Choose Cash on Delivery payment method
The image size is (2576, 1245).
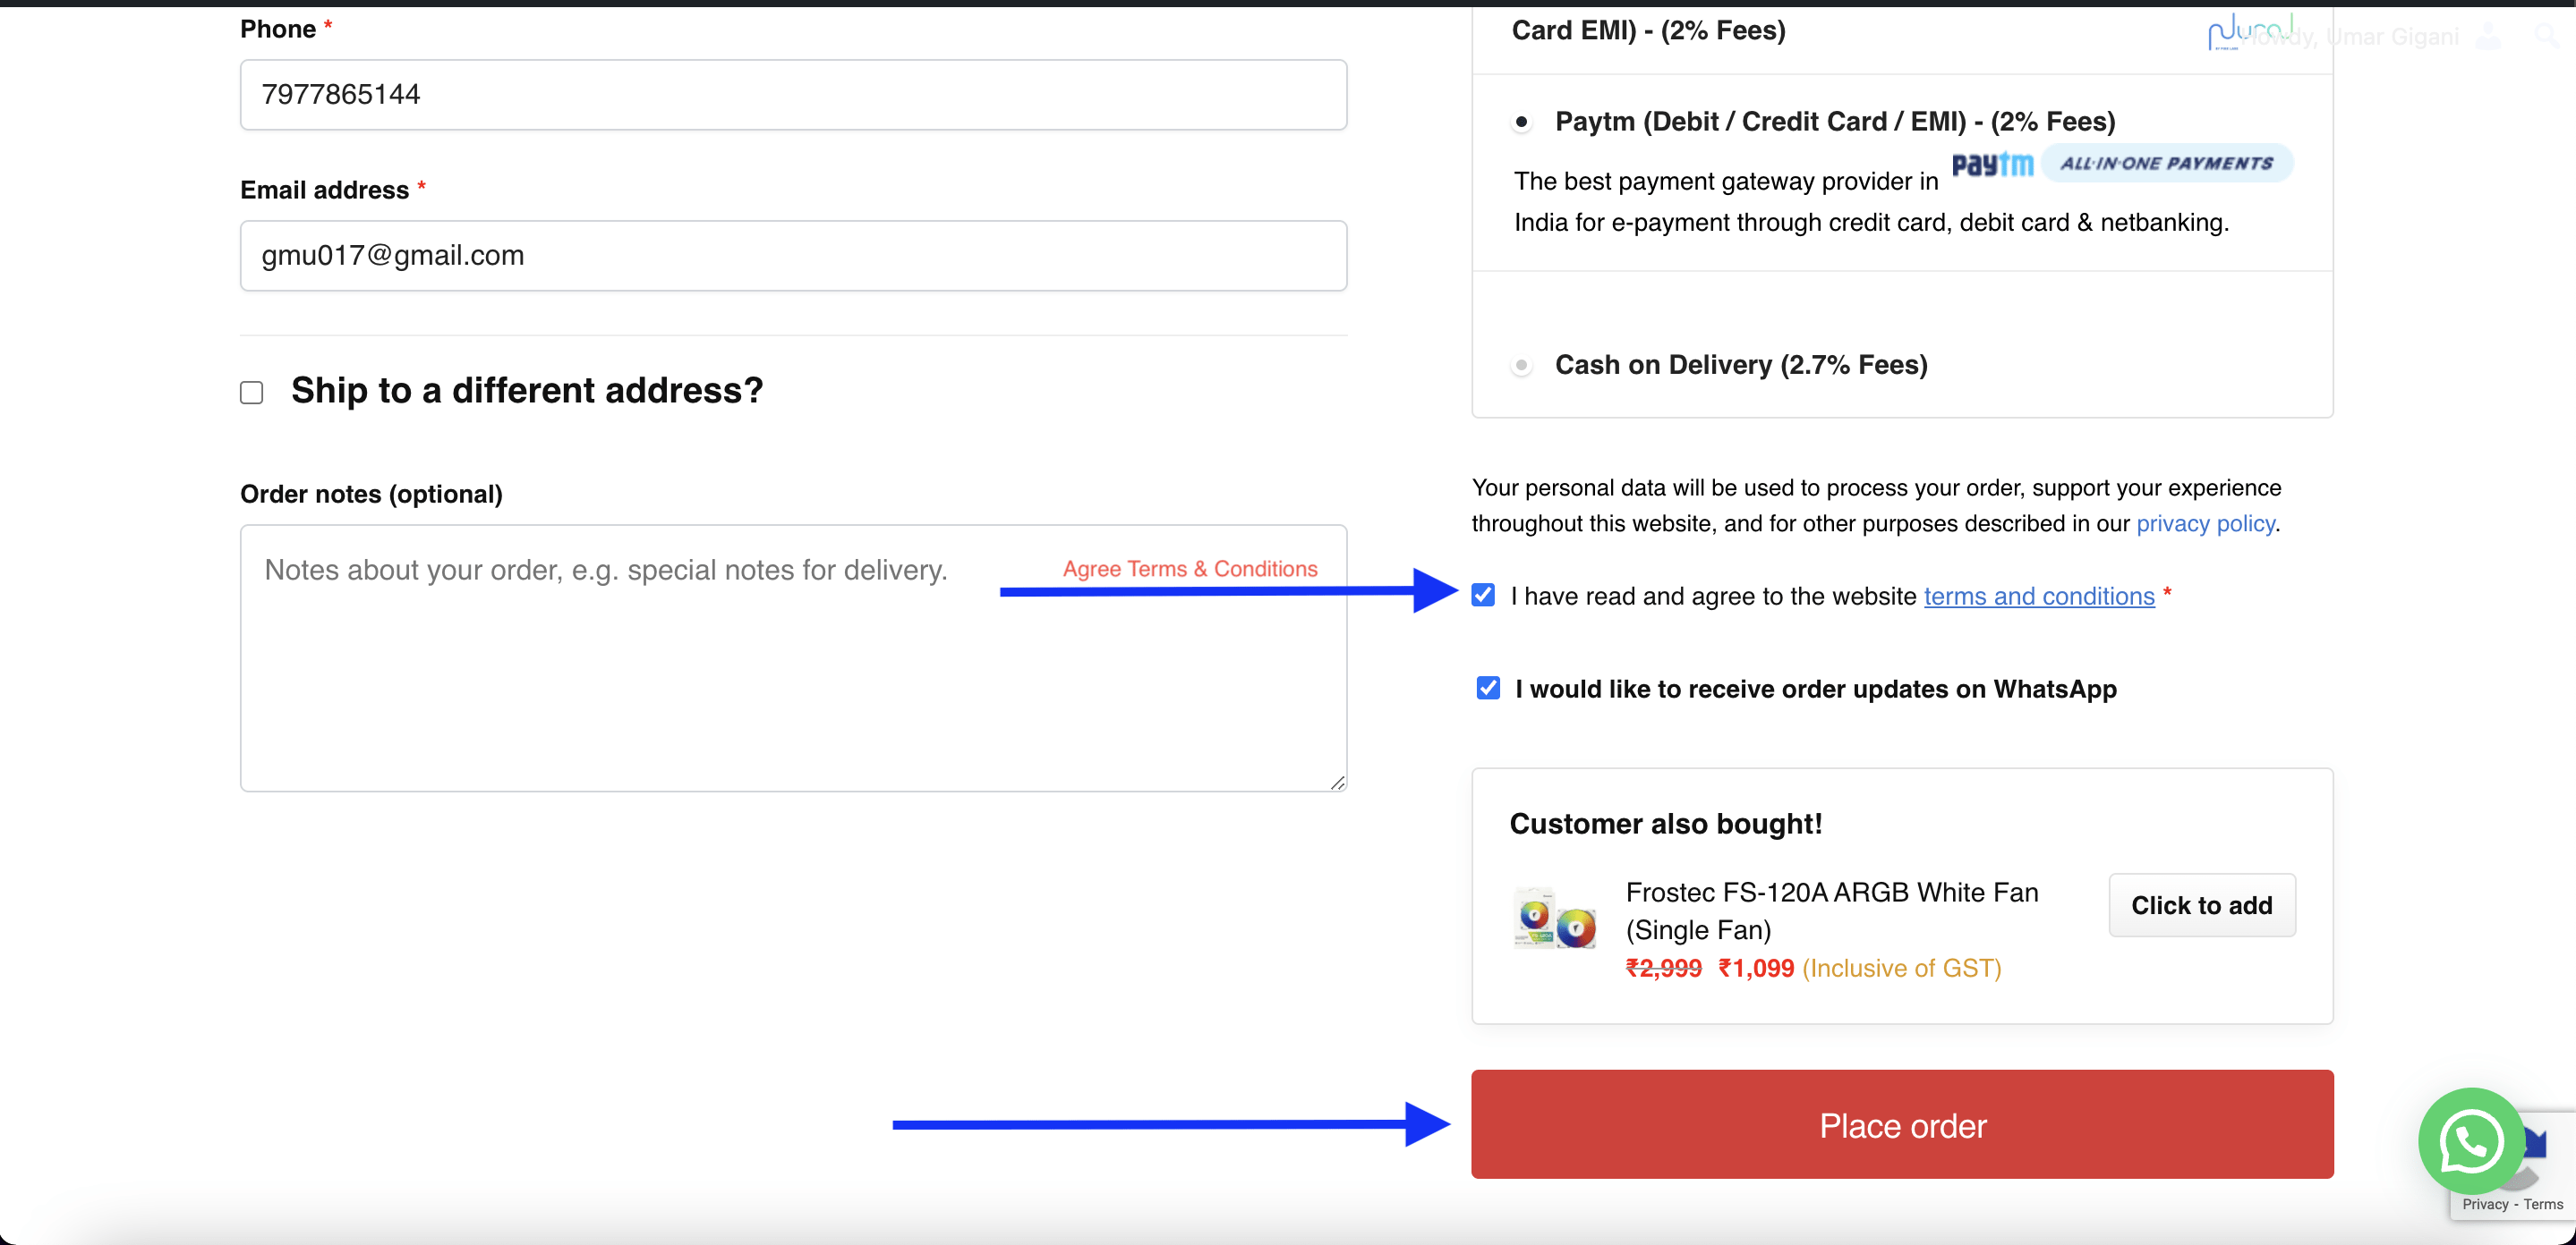click(x=1521, y=366)
